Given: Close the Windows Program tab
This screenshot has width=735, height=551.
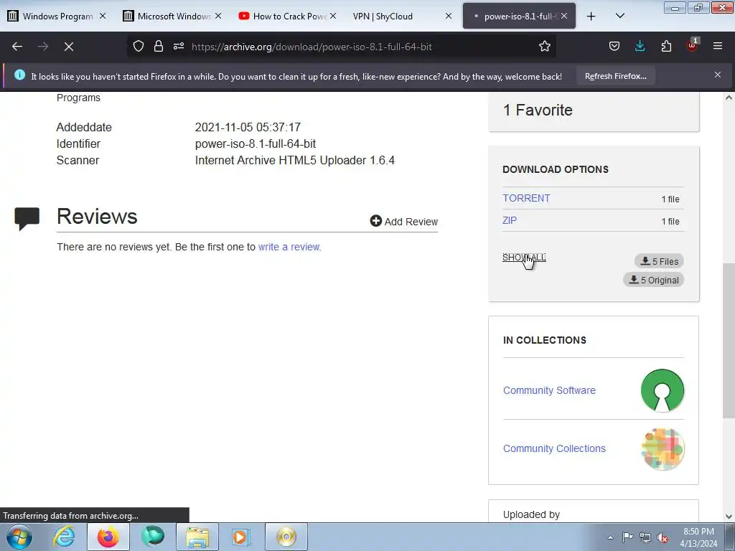Looking at the screenshot, I should (103, 16).
